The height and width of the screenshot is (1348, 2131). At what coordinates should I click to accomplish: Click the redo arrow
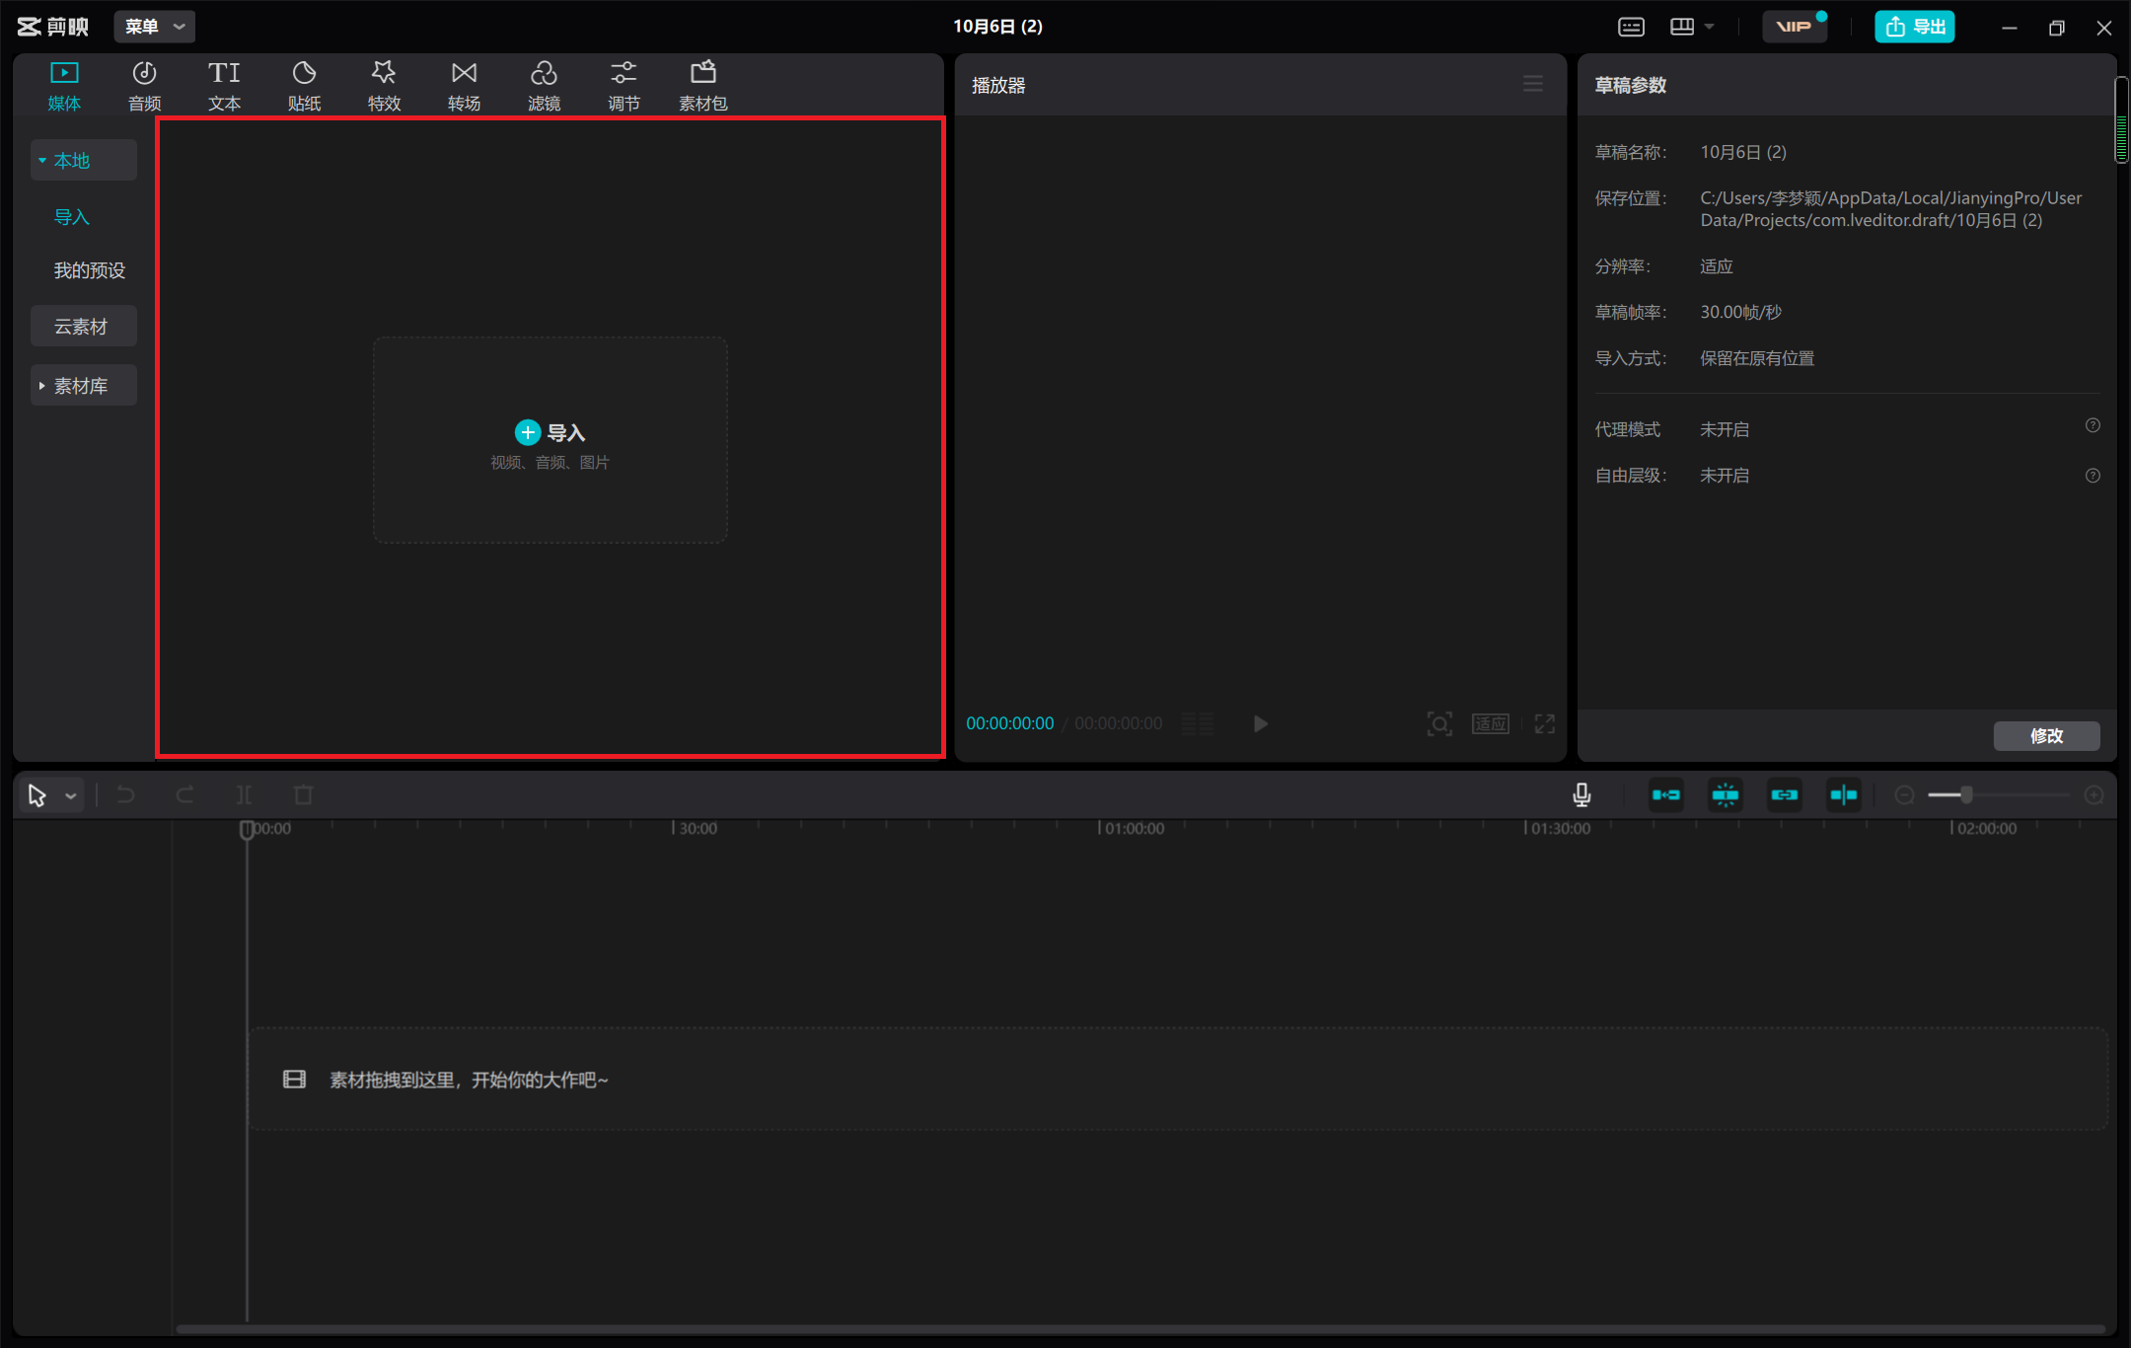(x=184, y=794)
